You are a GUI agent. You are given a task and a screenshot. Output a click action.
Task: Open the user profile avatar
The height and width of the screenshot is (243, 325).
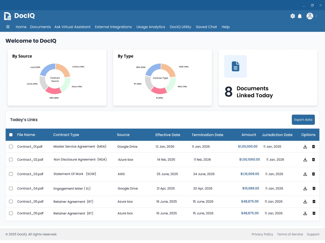click(x=310, y=16)
